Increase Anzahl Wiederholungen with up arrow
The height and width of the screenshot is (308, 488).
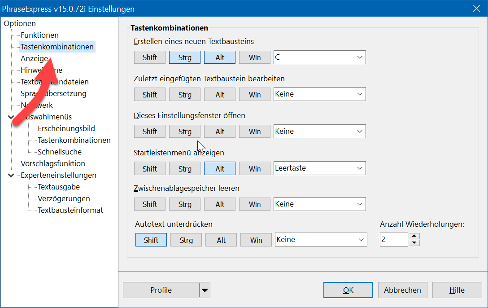coord(414,236)
